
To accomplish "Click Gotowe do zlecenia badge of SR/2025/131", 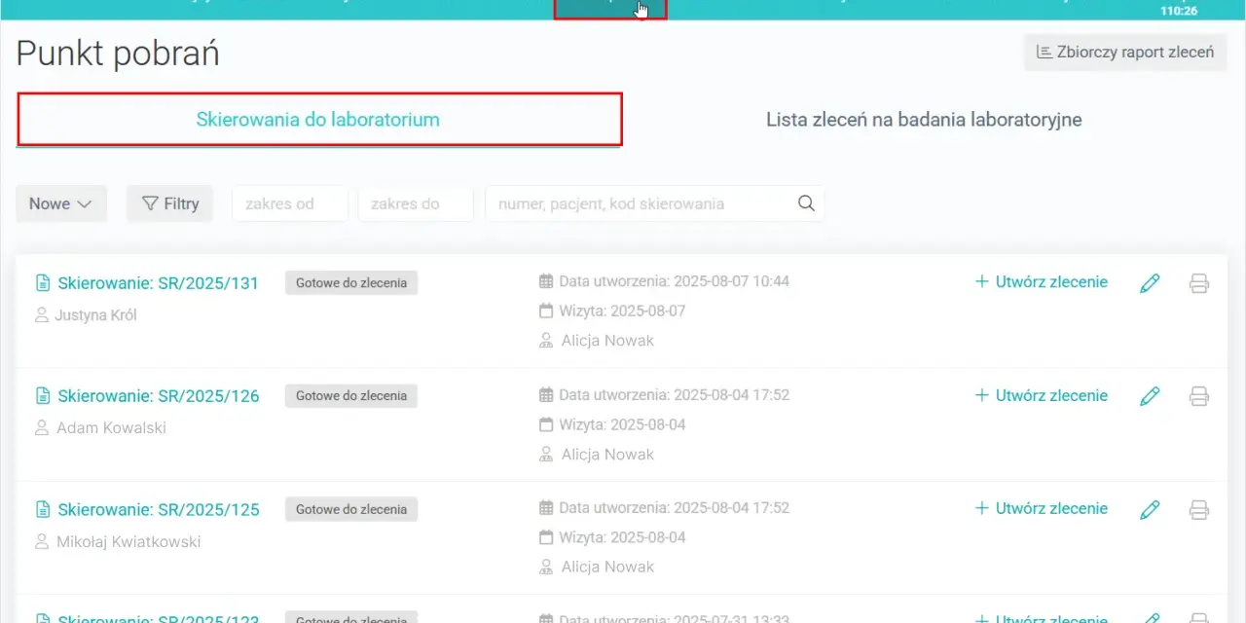I will click(351, 282).
